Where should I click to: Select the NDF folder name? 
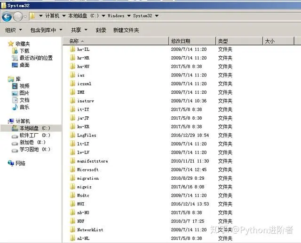click(81, 221)
